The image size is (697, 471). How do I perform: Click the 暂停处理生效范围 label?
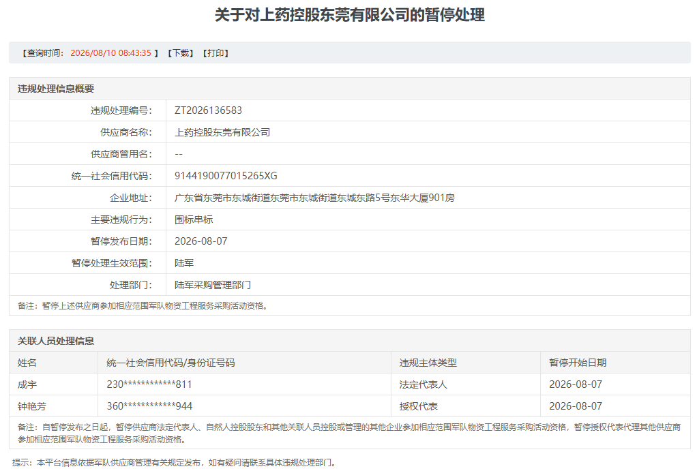pyautogui.click(x=112, y=263)
